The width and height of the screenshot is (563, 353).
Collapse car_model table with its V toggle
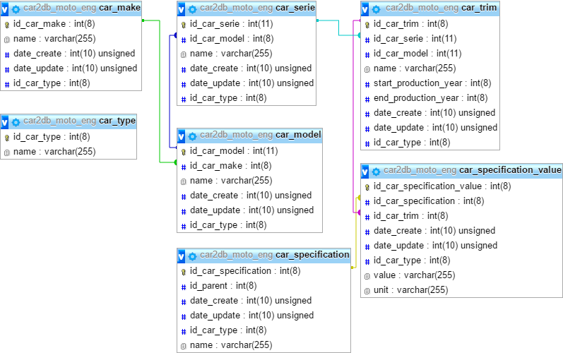point(181,136)
